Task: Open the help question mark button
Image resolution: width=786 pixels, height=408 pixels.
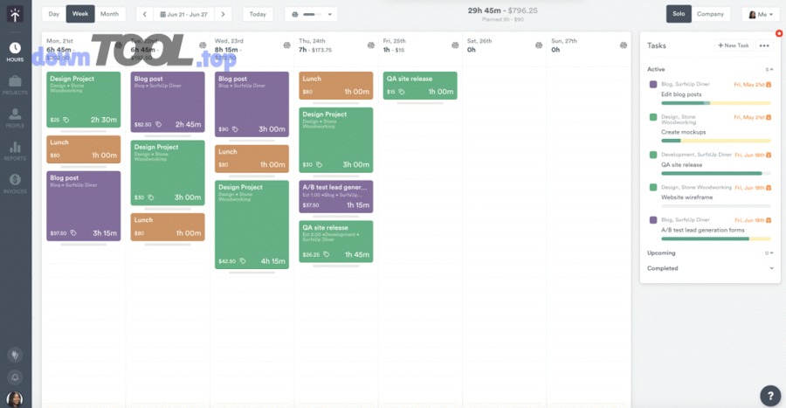Action: (769, 394)
